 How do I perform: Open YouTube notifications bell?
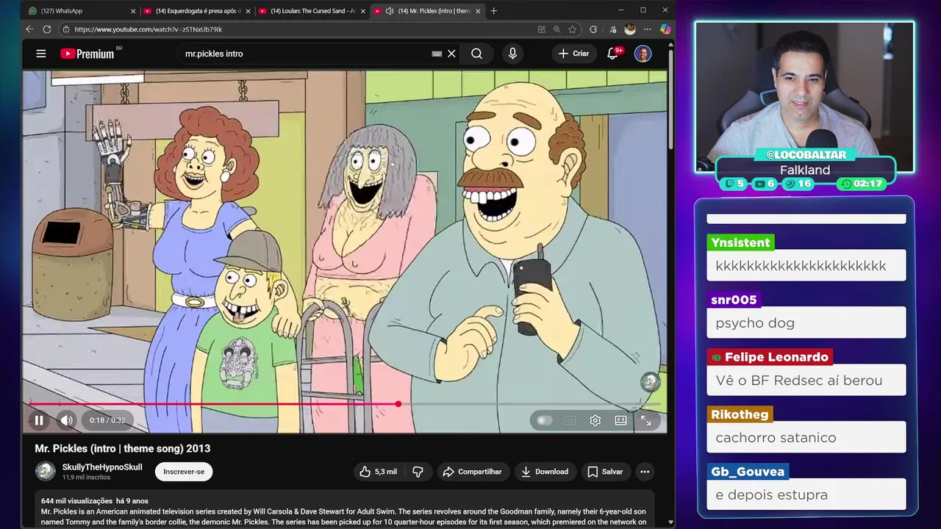tap(613, 54)
